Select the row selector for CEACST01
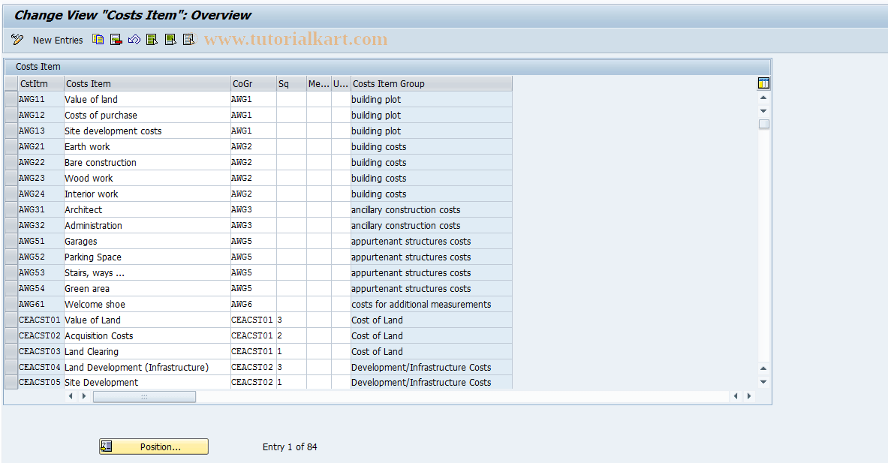 (11, 320)
